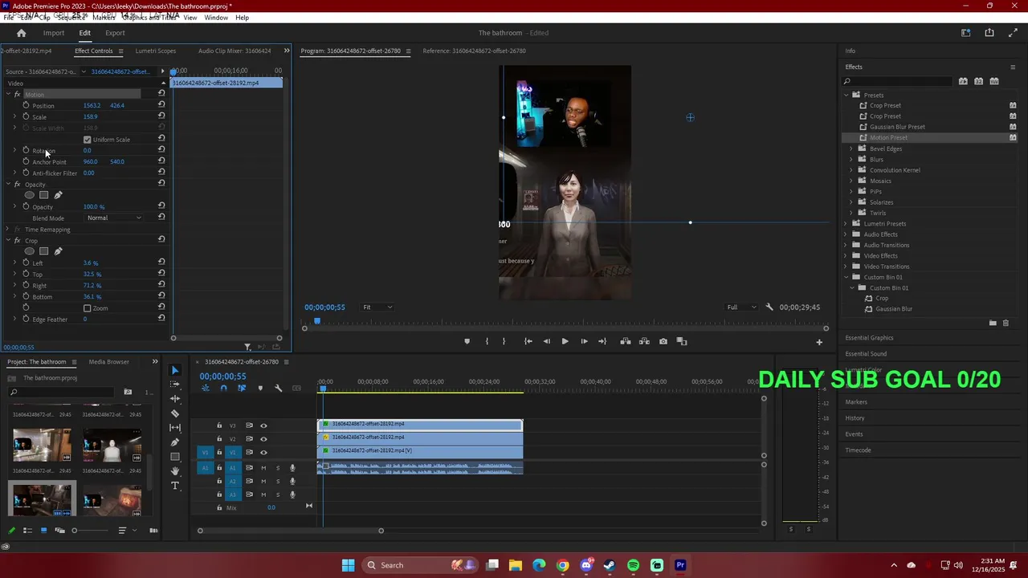Toggle V2 track output eye

pyautogui.click(x=263, y=439)
